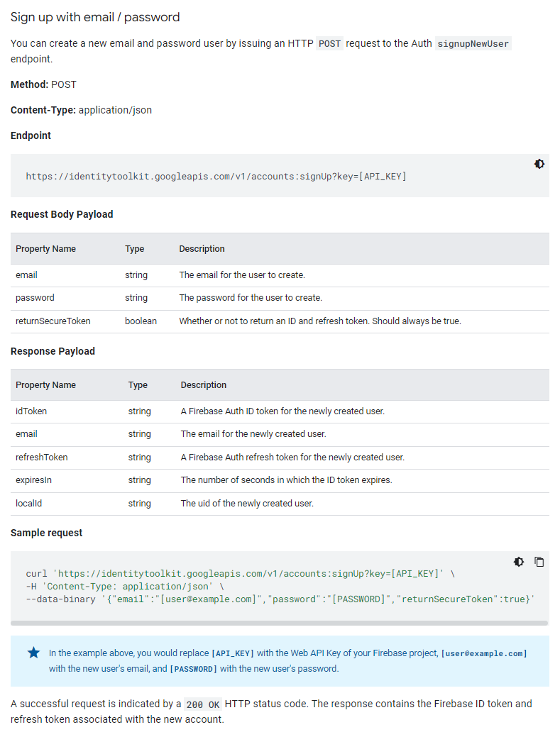Viewport: 560px width, 737px height.
Task: Click 'The email for the newly created user.' description
Action: point(253,434)
